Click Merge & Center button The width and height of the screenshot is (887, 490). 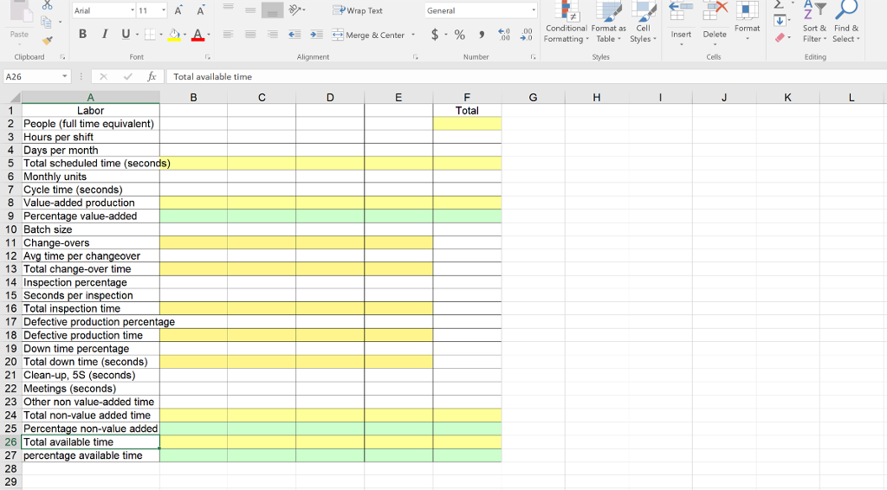point(368,35)
